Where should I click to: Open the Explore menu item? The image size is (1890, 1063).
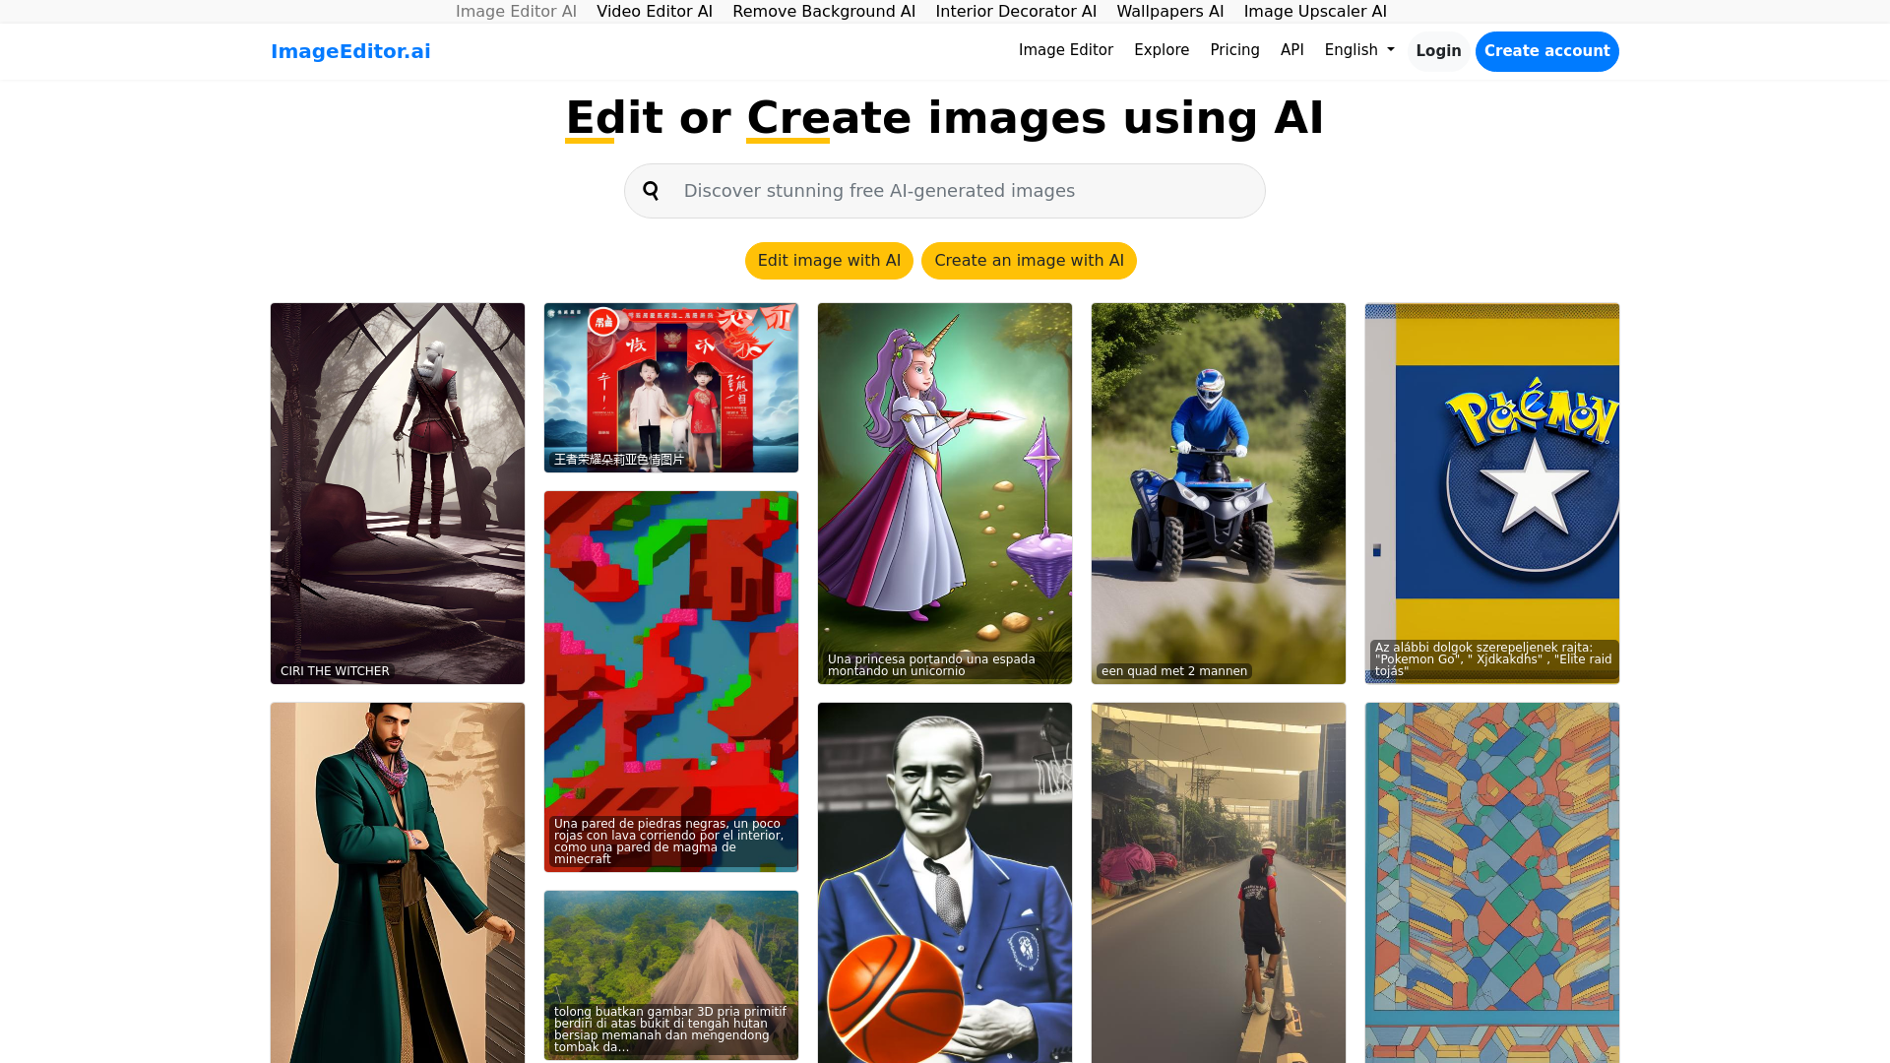1162,50
